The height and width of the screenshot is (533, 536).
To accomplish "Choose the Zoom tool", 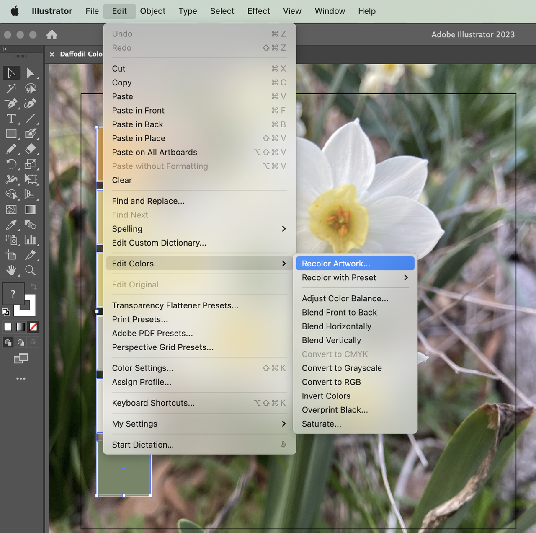I will point(31,270).
